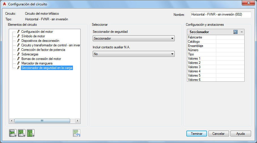
Task: Click the pencil icon beside Símbolo de motor
Action: 18,36
